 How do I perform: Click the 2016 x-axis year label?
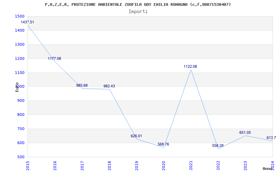[x=55, y=166]
